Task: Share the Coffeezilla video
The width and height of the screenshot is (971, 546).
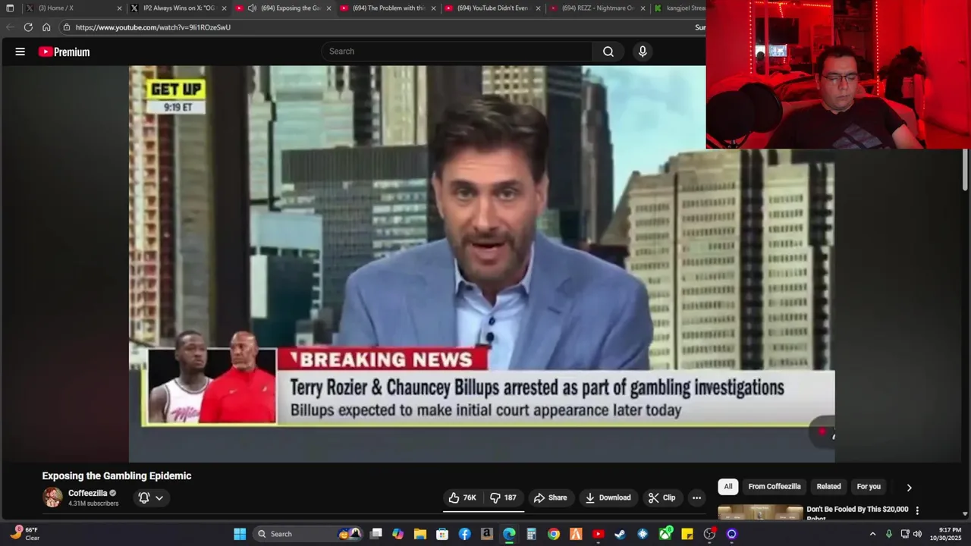Action: [550, 497]
